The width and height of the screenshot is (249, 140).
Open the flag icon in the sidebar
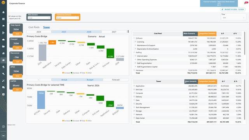pos(4,26)
